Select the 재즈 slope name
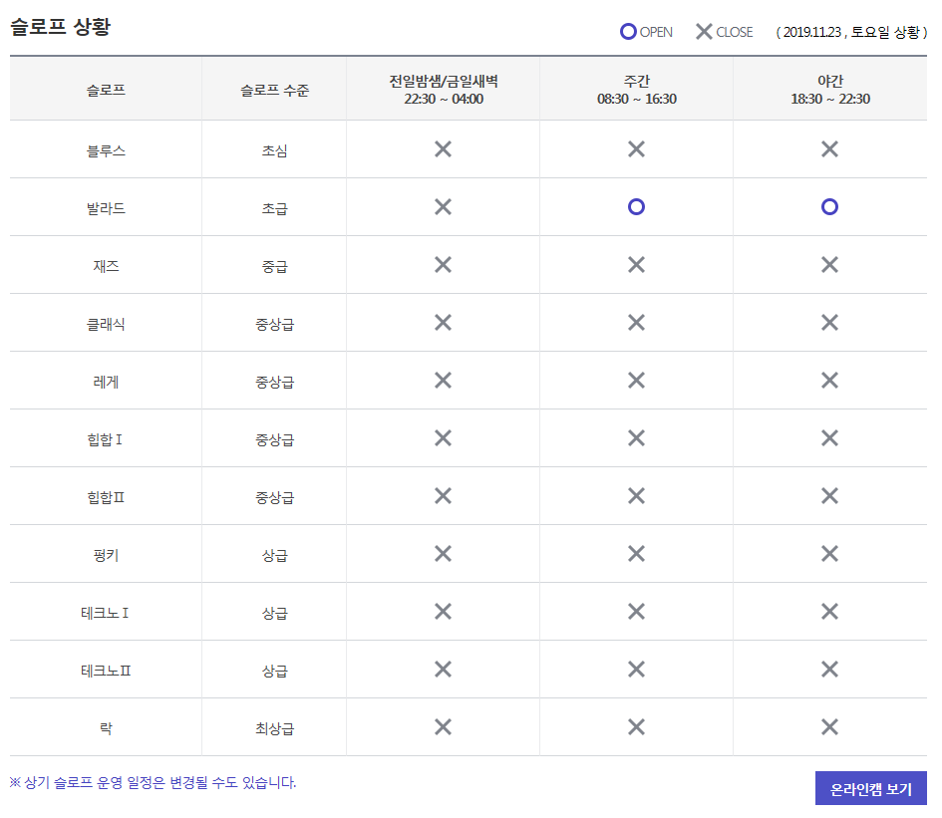 106,265
